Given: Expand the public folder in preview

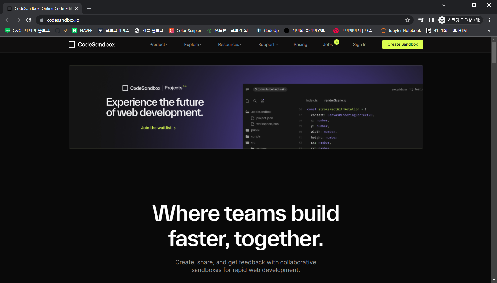Looking at the screenshot, I should coord(253,130).
